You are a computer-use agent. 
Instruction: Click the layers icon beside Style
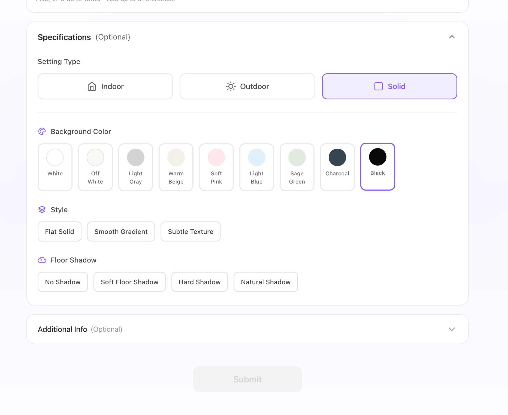pyautogui.click(x=42, y=210)
